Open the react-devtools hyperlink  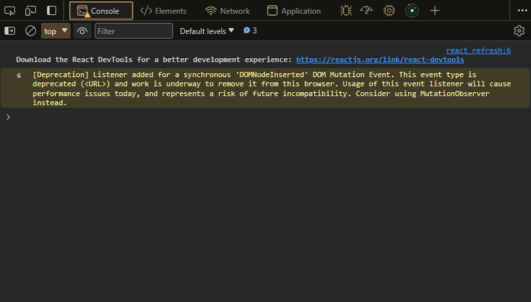click(380, 59)
